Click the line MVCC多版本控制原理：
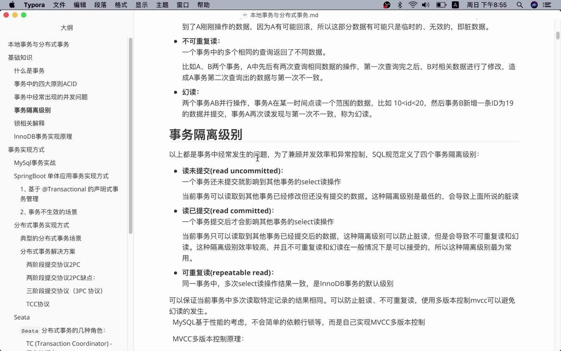Image resolution: width=561 pixels, height=351 pixels. [208, 339]
